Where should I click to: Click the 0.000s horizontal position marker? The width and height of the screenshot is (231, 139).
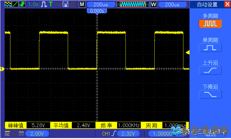click(x=97, y=11)
